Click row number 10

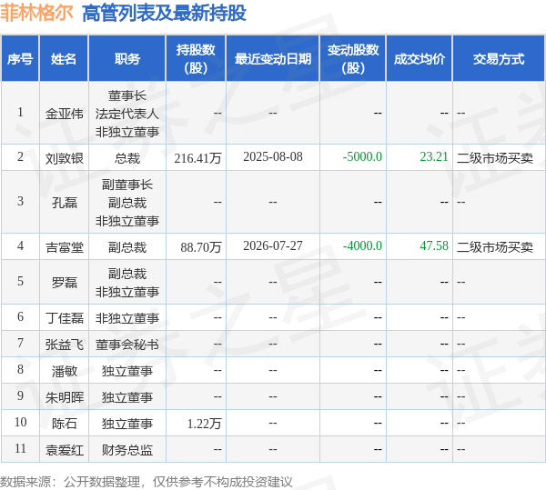coord(20,422)
